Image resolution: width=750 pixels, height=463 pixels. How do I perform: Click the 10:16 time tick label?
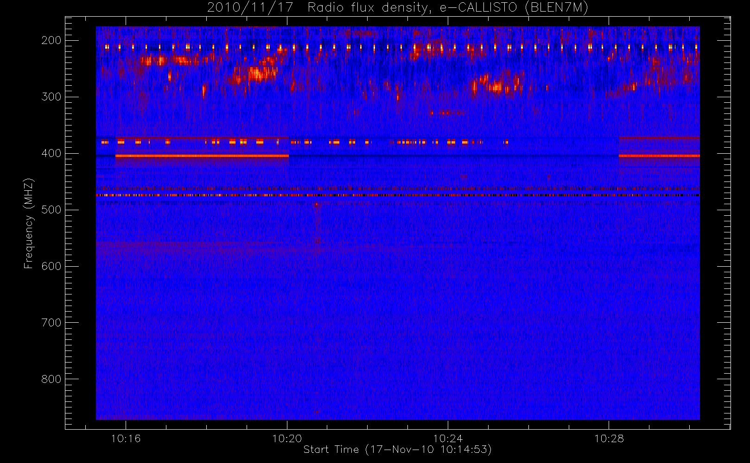126,438
